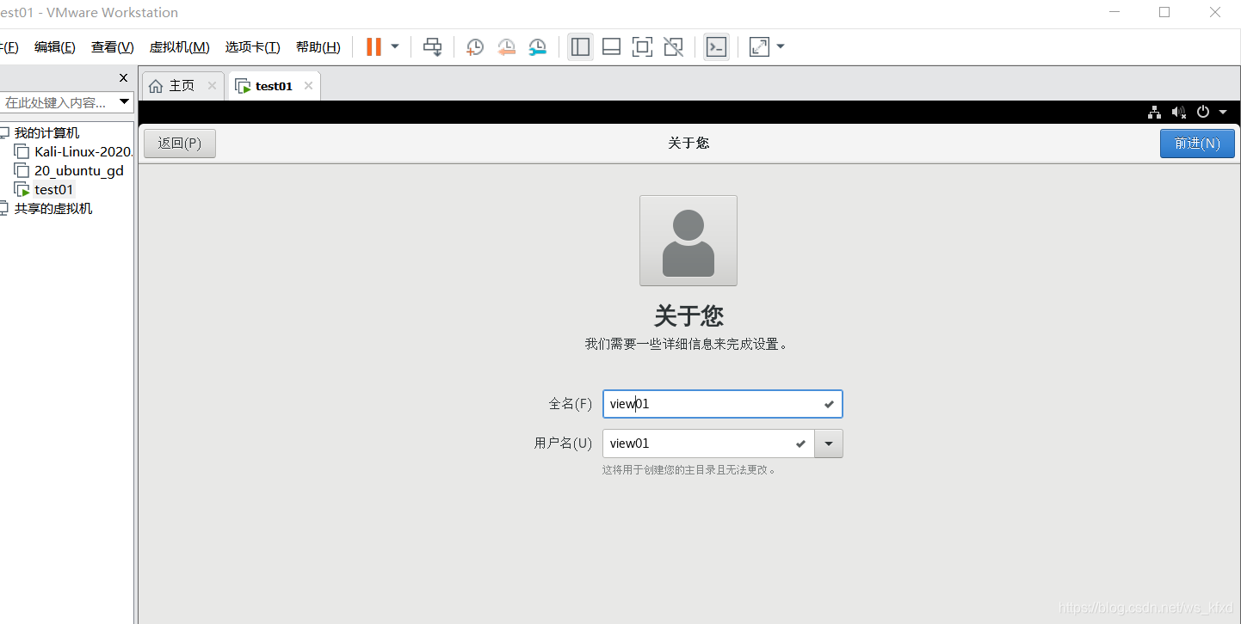Select 共享的虚拟机 in the library
This screenshot has width=1241, height=624.
tap(53, 209)
